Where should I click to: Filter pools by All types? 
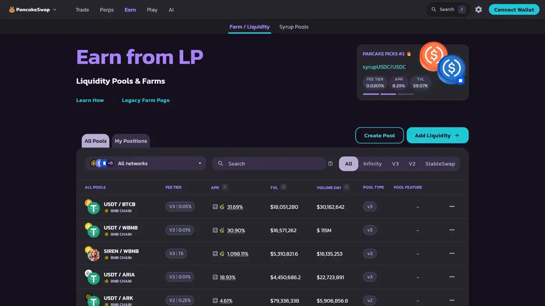(x=348, y=164)
